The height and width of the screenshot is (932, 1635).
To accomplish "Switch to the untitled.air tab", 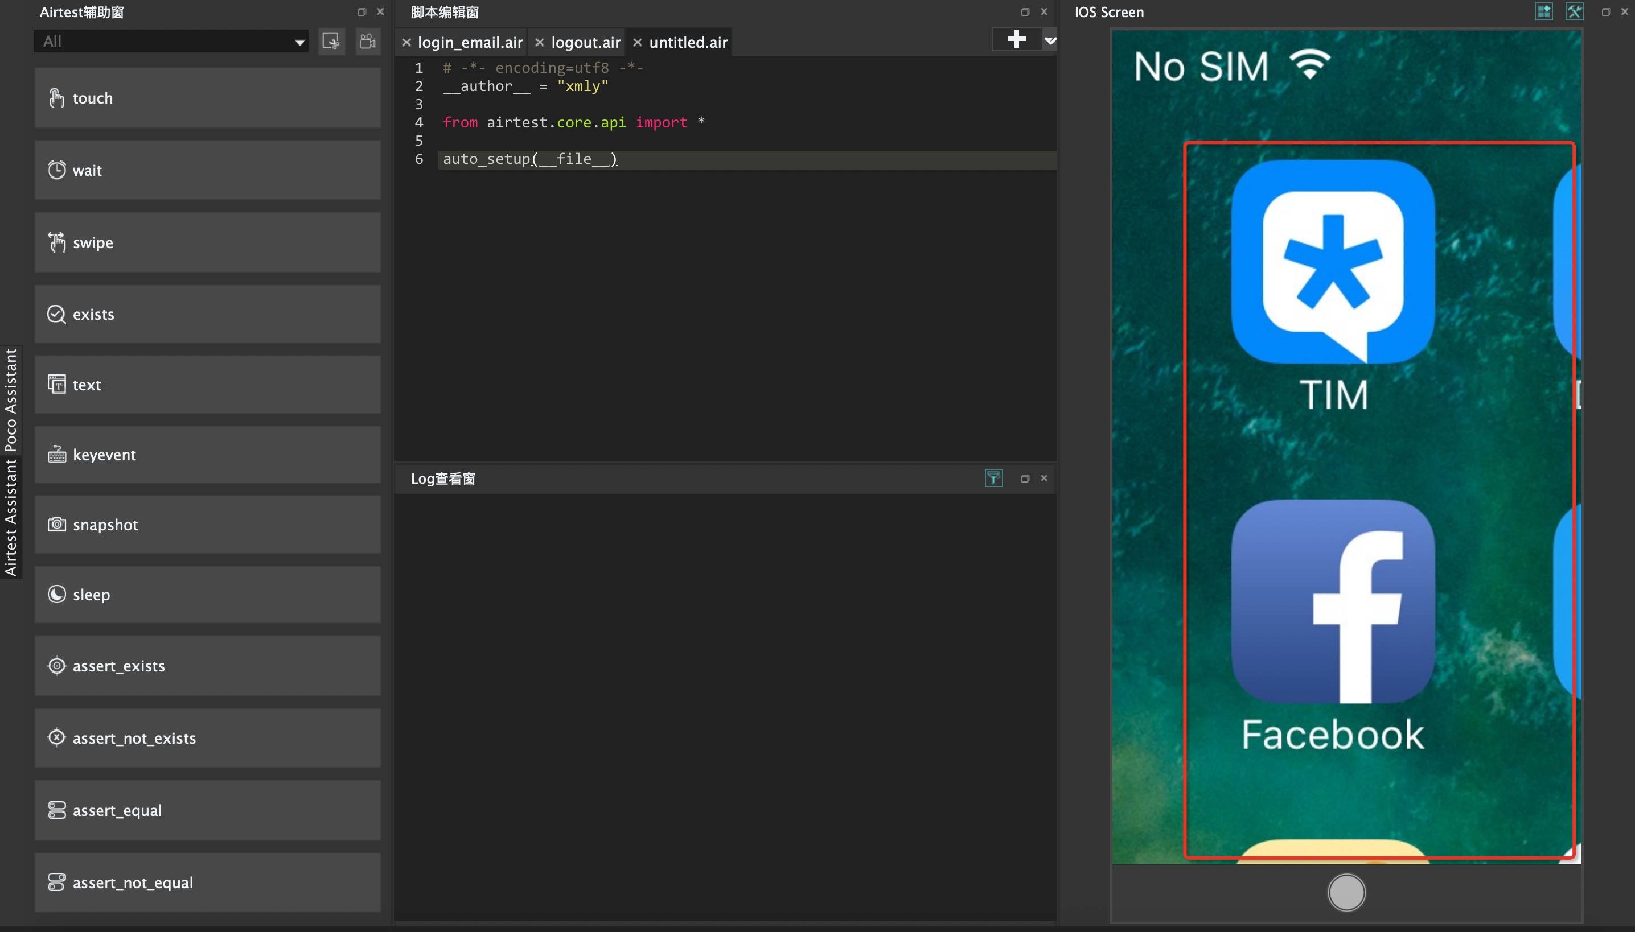I will click(x=688, y=42).
